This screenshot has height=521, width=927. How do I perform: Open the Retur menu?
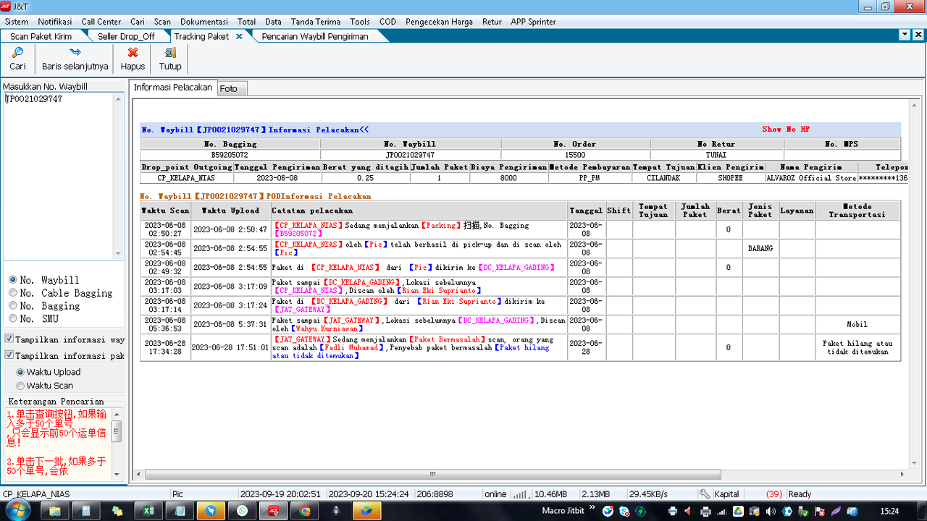click(492, 22)
